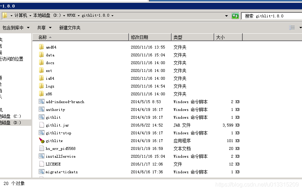Select add-indexed-branch script icon
This screenshot has width=302, height=191.
point(42,101)
